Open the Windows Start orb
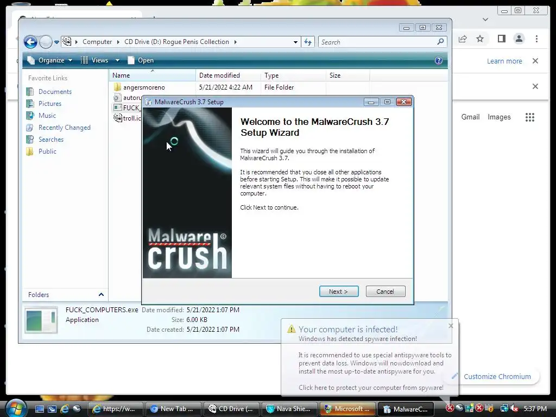The image size is (556, 417). tap(16, 408)
